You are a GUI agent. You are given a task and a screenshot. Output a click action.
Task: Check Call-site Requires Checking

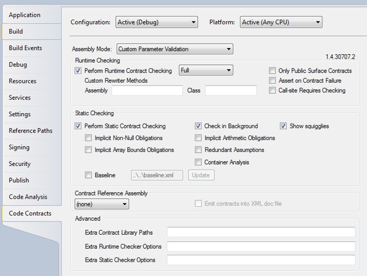(x=272, y=90)
